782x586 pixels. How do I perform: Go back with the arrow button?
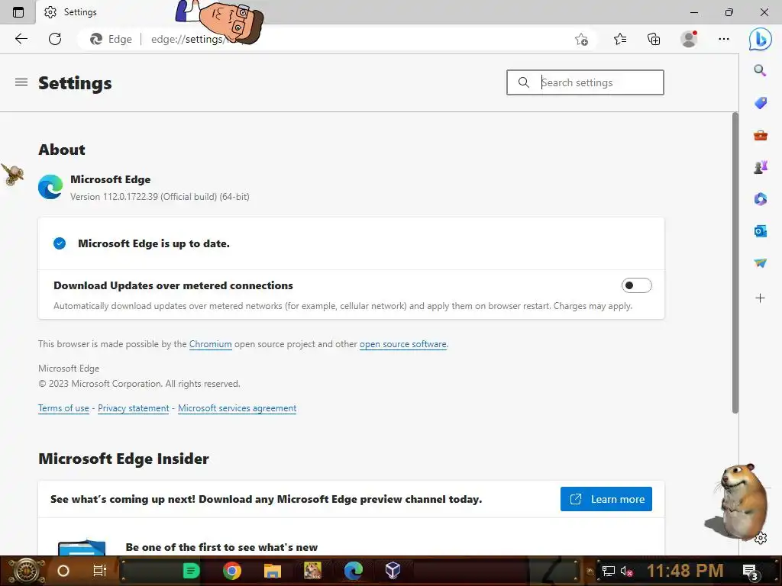[x=21, y=39]
